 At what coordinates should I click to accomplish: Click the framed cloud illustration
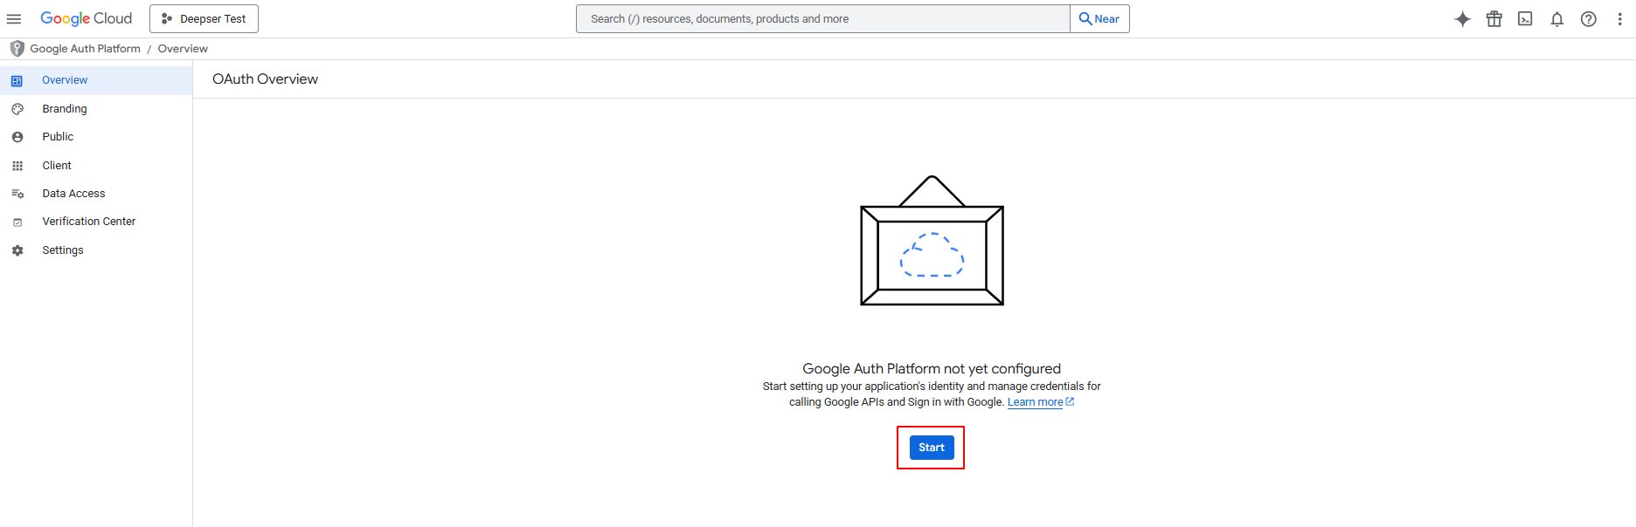point(932,241)
